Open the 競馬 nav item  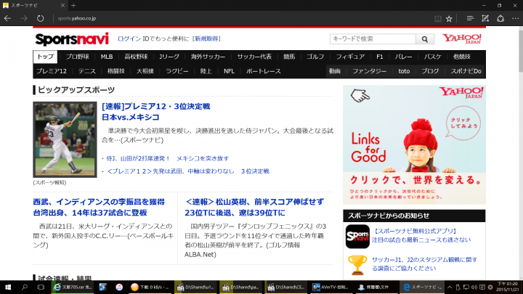[289, 57]
